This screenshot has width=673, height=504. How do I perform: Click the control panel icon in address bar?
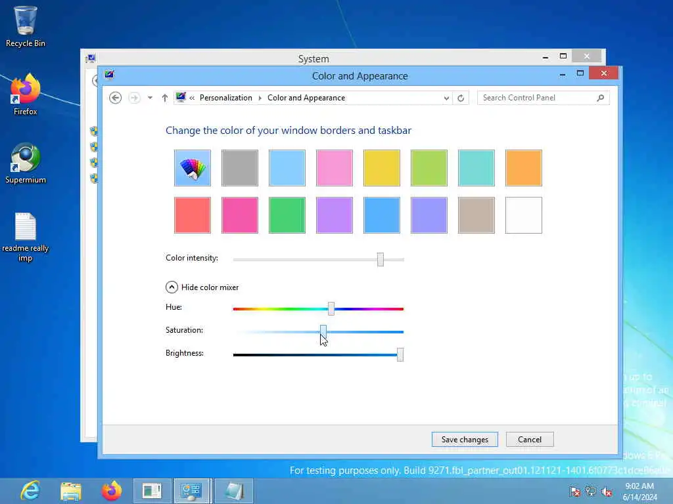[x=181, y=97]
